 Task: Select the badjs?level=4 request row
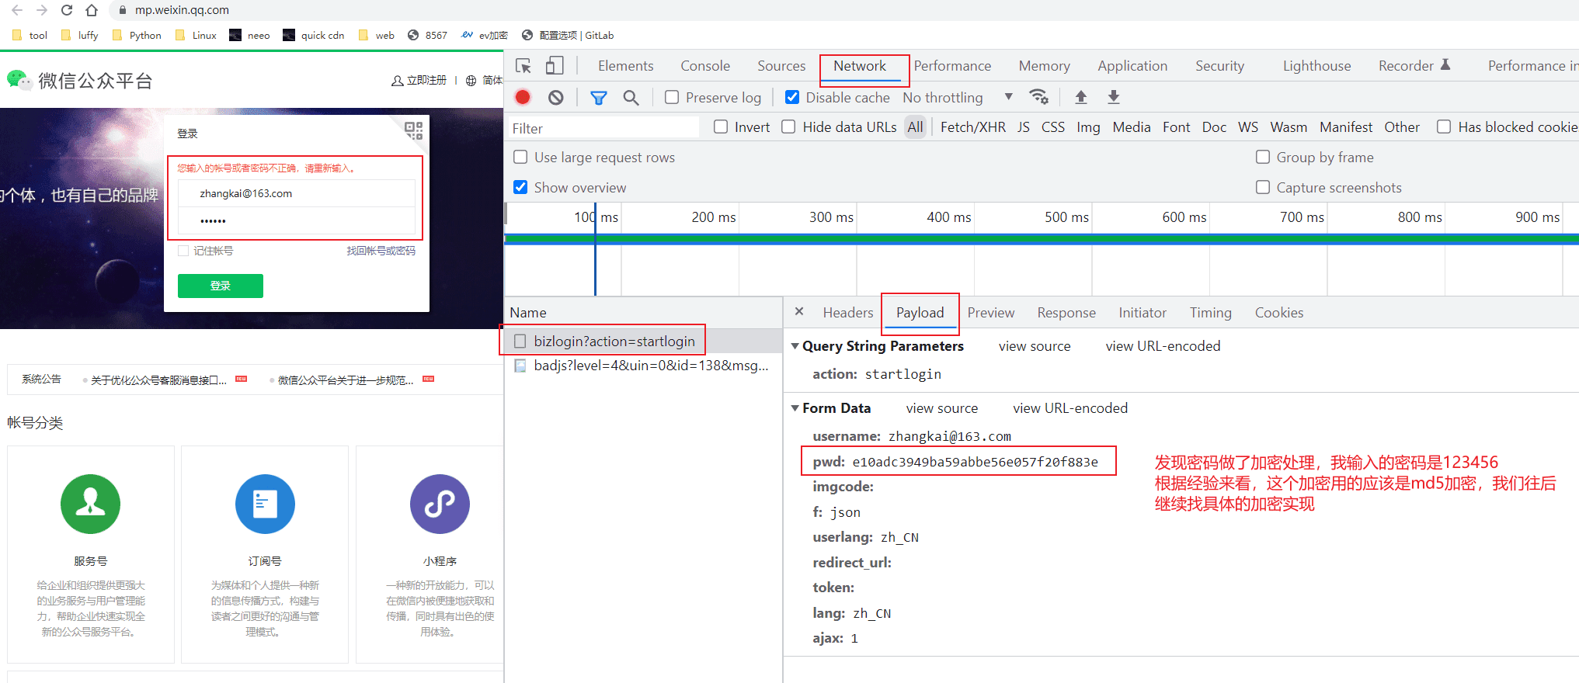point(643,366)
